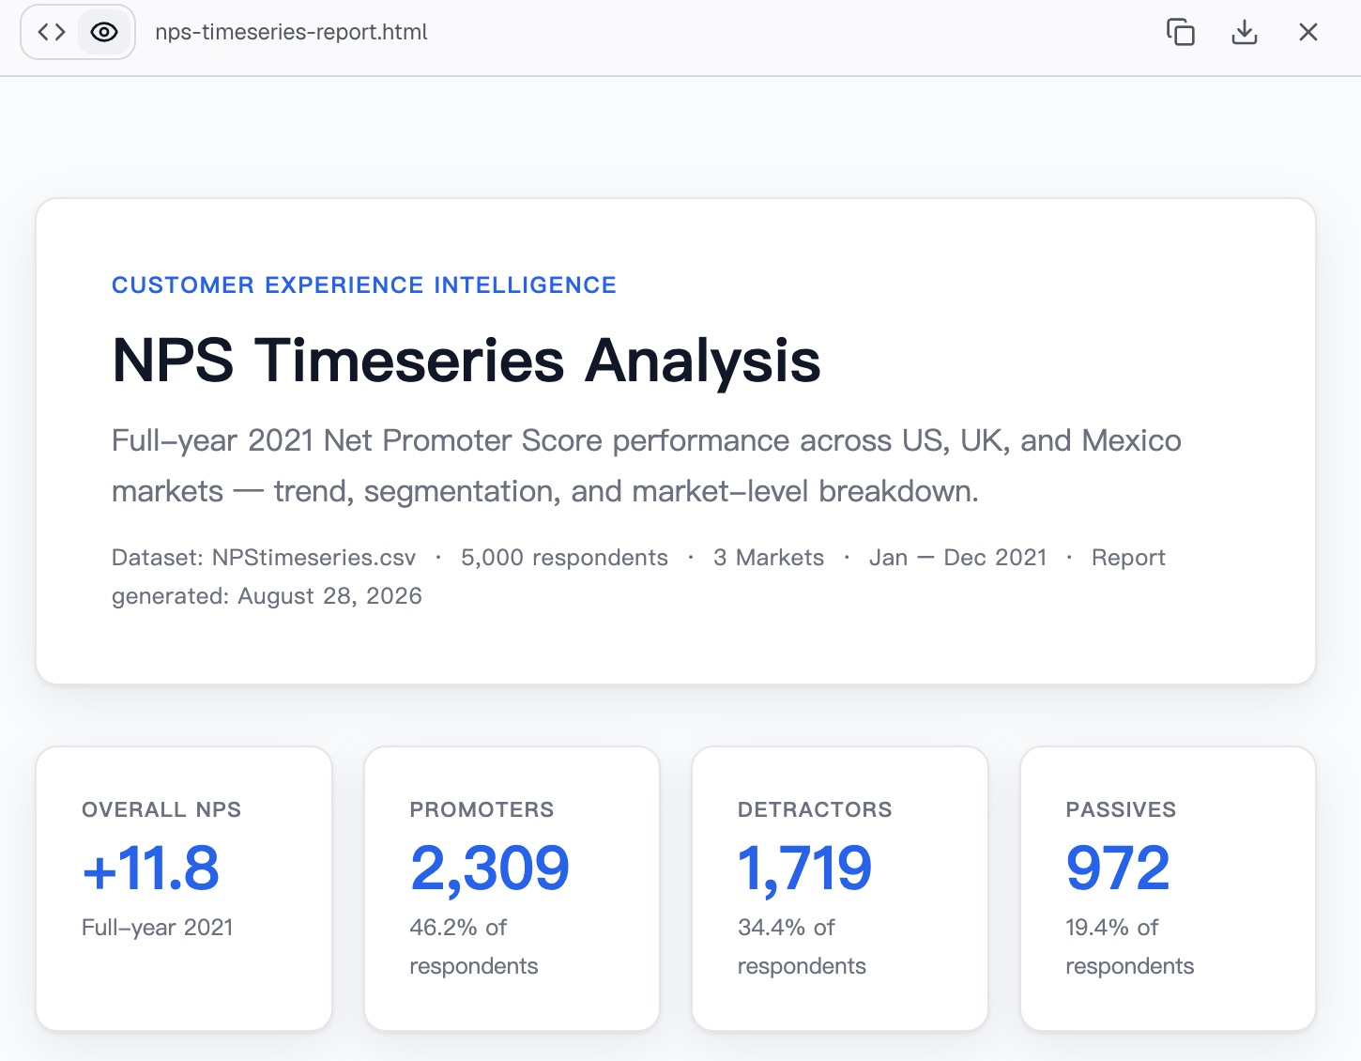Viewport: 1361px width, 1061px height.
Task: Click the Jan — Dec 2021 text
Action: (957, 558)
